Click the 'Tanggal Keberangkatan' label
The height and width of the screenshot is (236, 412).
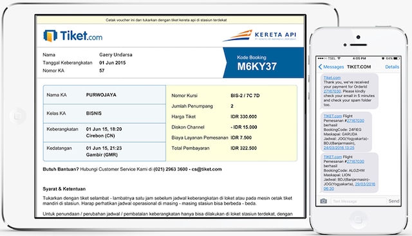[x=68, y=63]
